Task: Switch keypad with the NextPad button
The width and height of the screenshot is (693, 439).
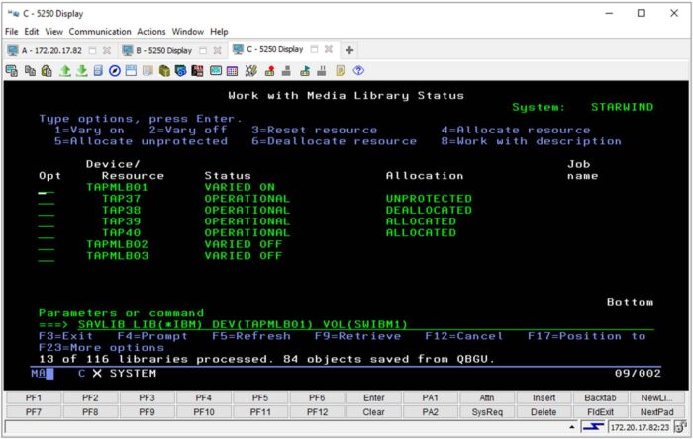Action: coord(657,410)
